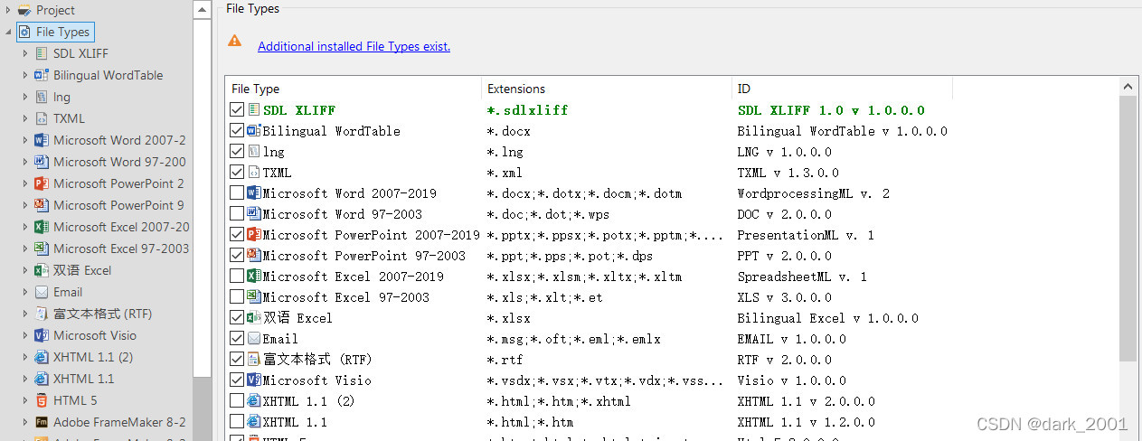Click the HTML 5 tree icon
Image resolution: width=1142 pixels, height=441 pixels.
coord(41,400)
